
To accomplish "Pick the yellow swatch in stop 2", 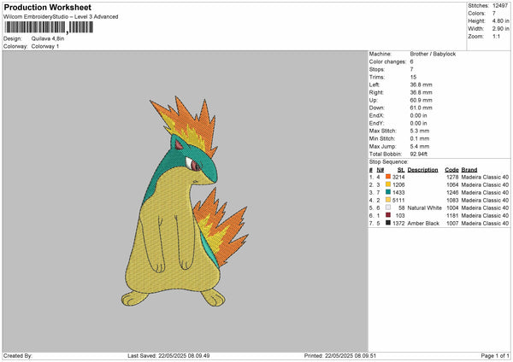I will 388,184.
